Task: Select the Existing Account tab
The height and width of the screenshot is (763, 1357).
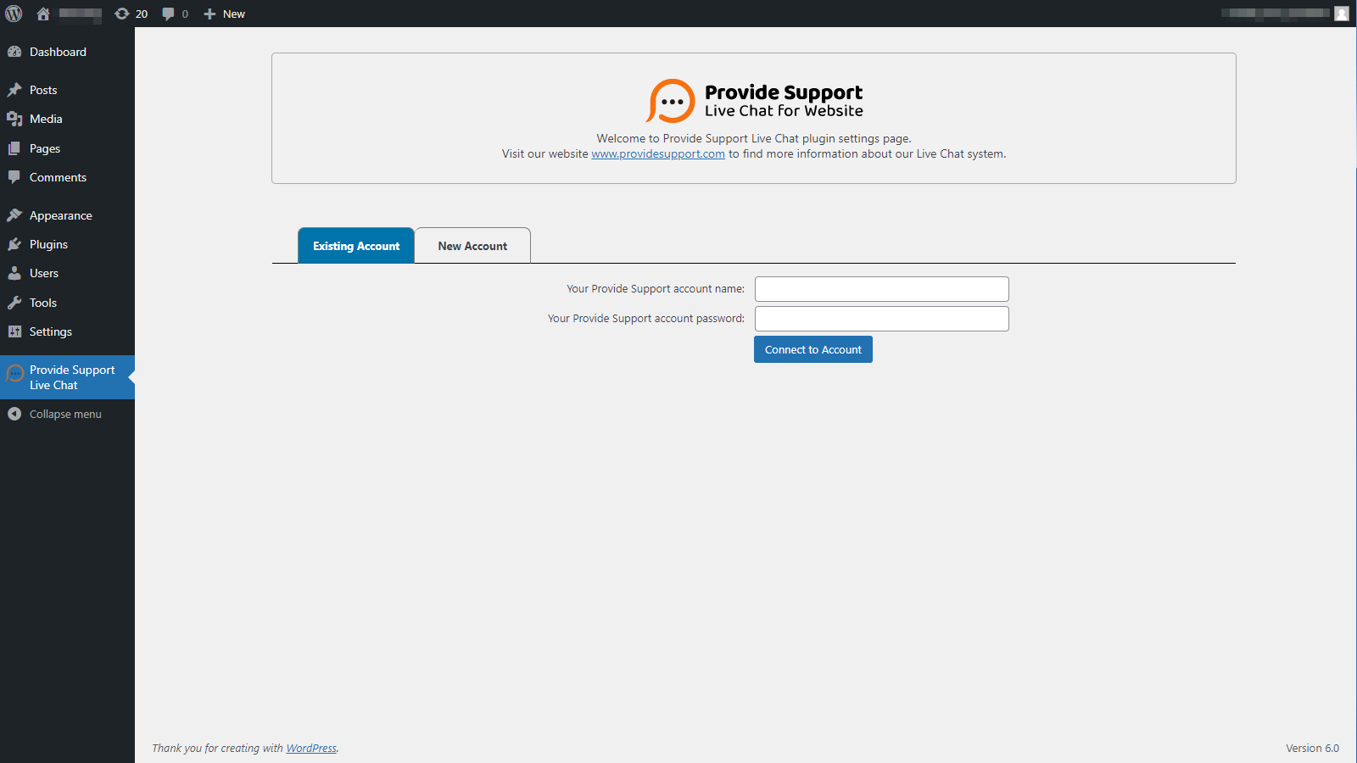Action: point(356,246)
